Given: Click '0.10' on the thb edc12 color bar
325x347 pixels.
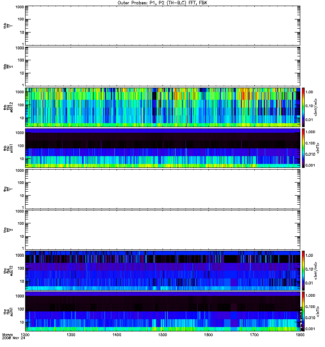Looking at the screenshot, I should coord(309,106).
